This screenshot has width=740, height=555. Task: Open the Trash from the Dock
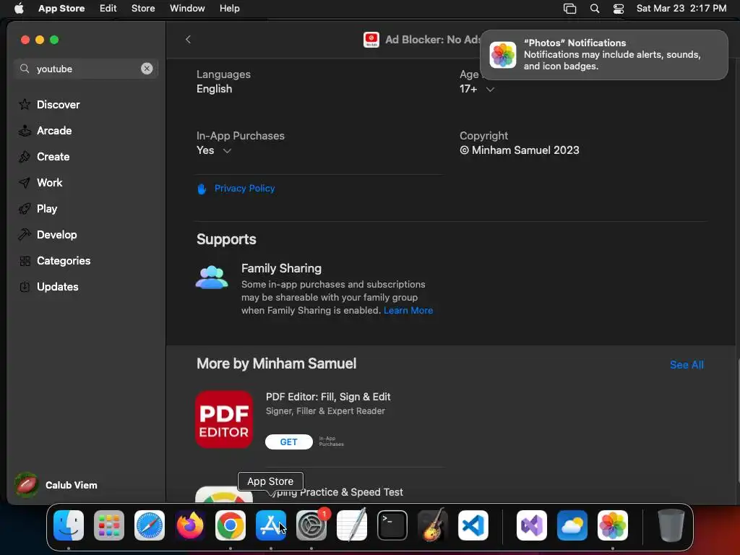pyautogui.click(x=671, y=525)
